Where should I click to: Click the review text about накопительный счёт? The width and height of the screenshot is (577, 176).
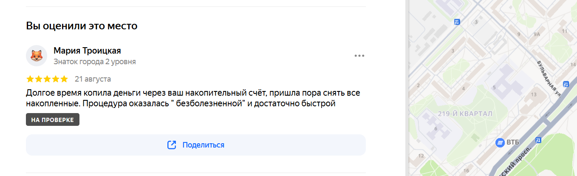(x=193, y=98)
